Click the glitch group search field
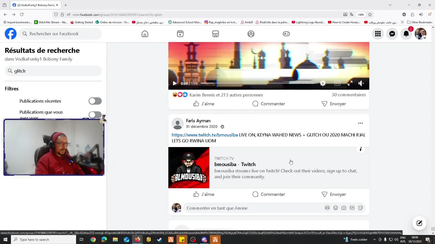Viewport: 435px width, 244px height. pos(53,71)
